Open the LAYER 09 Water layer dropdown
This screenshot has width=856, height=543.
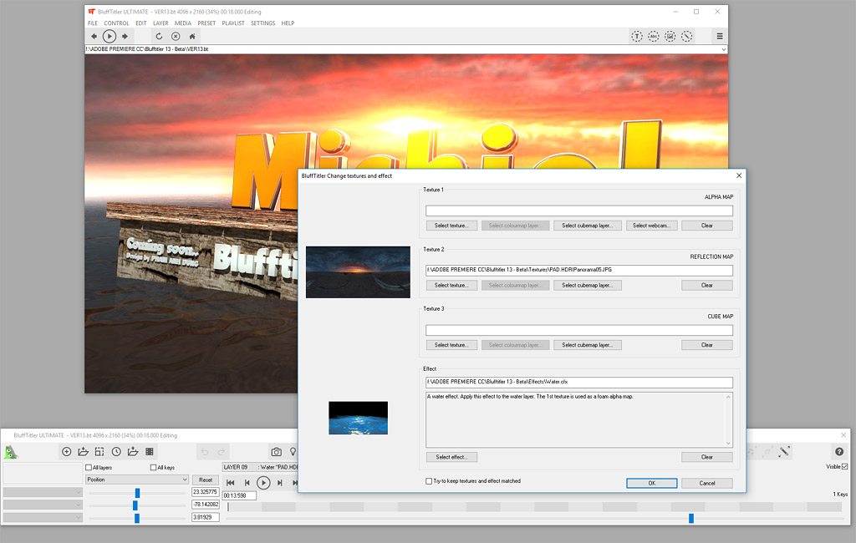point(260,467)
